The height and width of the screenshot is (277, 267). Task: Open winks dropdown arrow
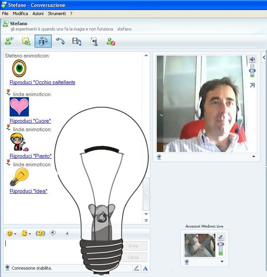click(x=30, y=234)
